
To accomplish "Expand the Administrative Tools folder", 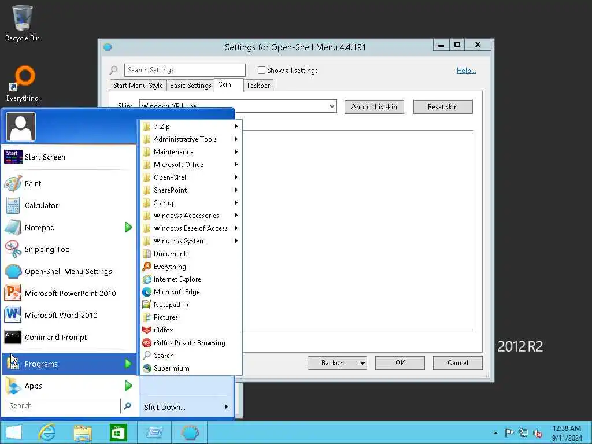I will [x=191, y=139].
